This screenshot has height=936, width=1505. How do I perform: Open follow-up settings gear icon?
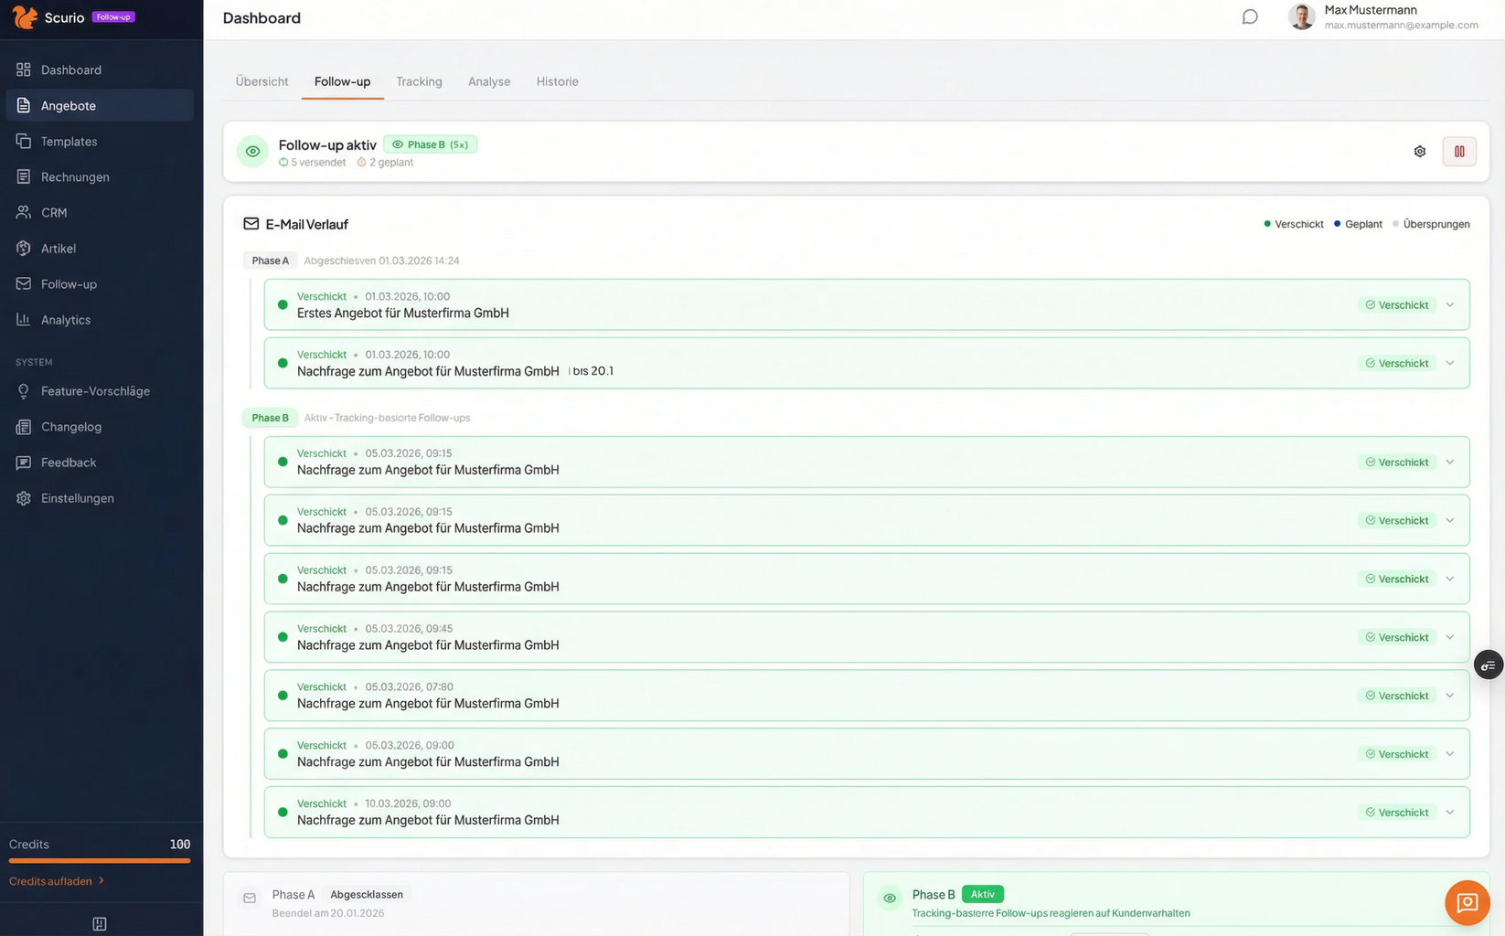(x=1419, y=152)
